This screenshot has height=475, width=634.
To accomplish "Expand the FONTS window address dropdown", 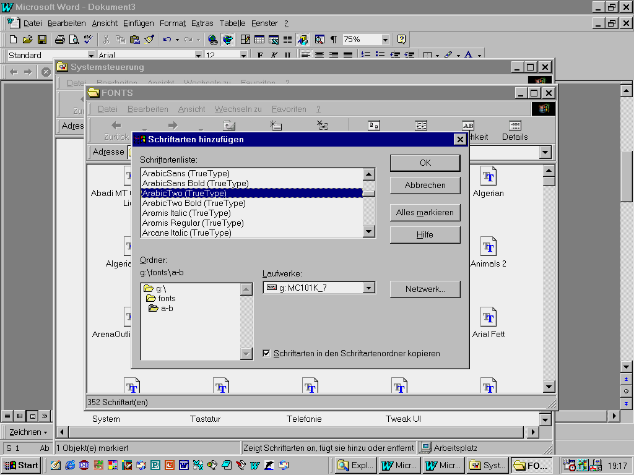I will pos(545,152).
